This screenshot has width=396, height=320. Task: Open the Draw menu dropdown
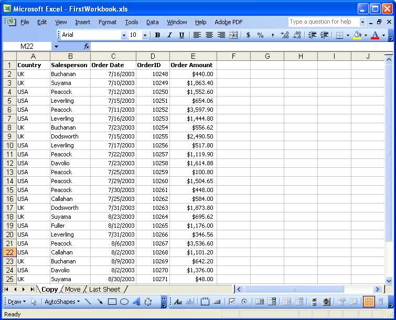(17, 302)
